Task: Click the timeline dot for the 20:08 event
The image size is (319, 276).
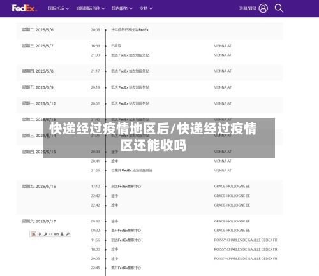Action: coord(105,30)
